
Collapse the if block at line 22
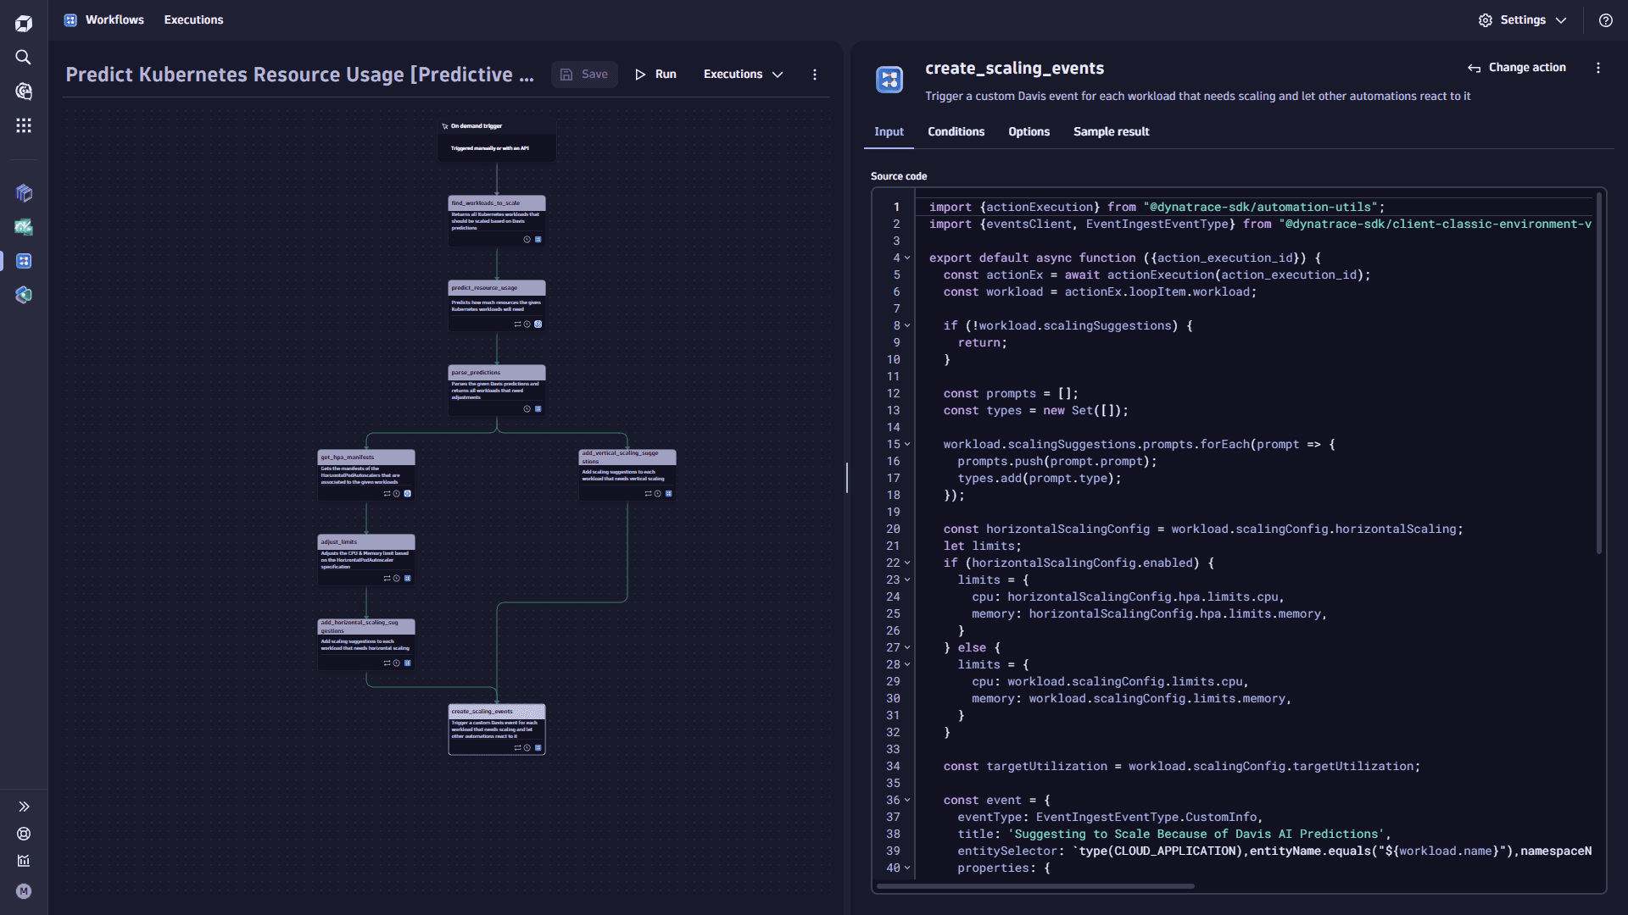907,563
